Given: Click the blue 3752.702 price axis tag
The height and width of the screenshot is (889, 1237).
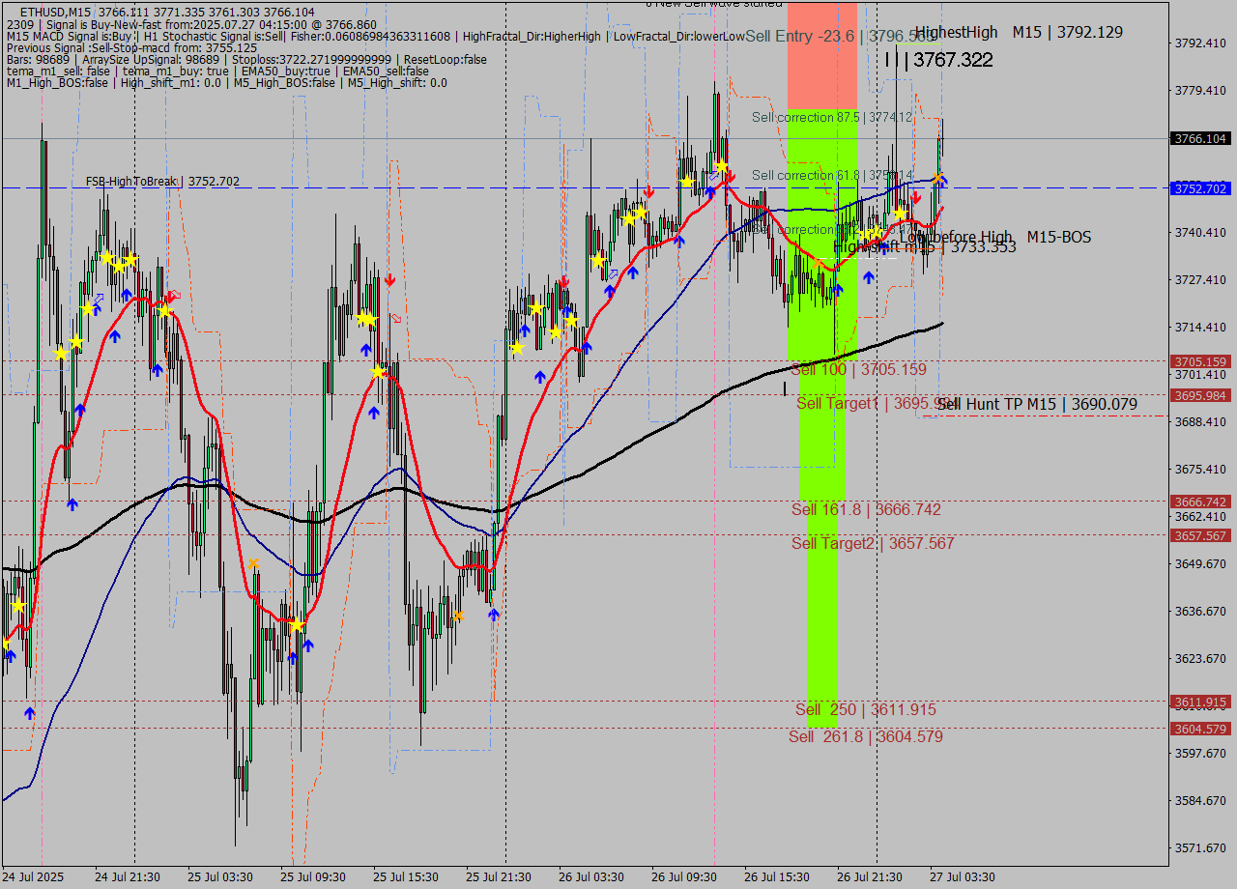Looking at the screenshot, I should [x=1199, y=188].
